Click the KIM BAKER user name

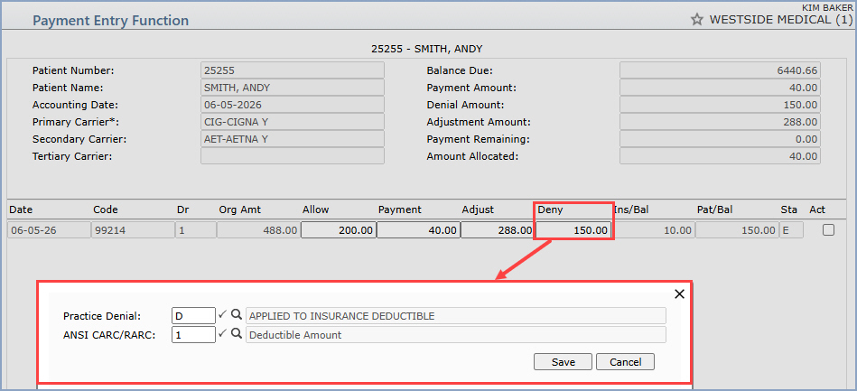pos(827,7)
